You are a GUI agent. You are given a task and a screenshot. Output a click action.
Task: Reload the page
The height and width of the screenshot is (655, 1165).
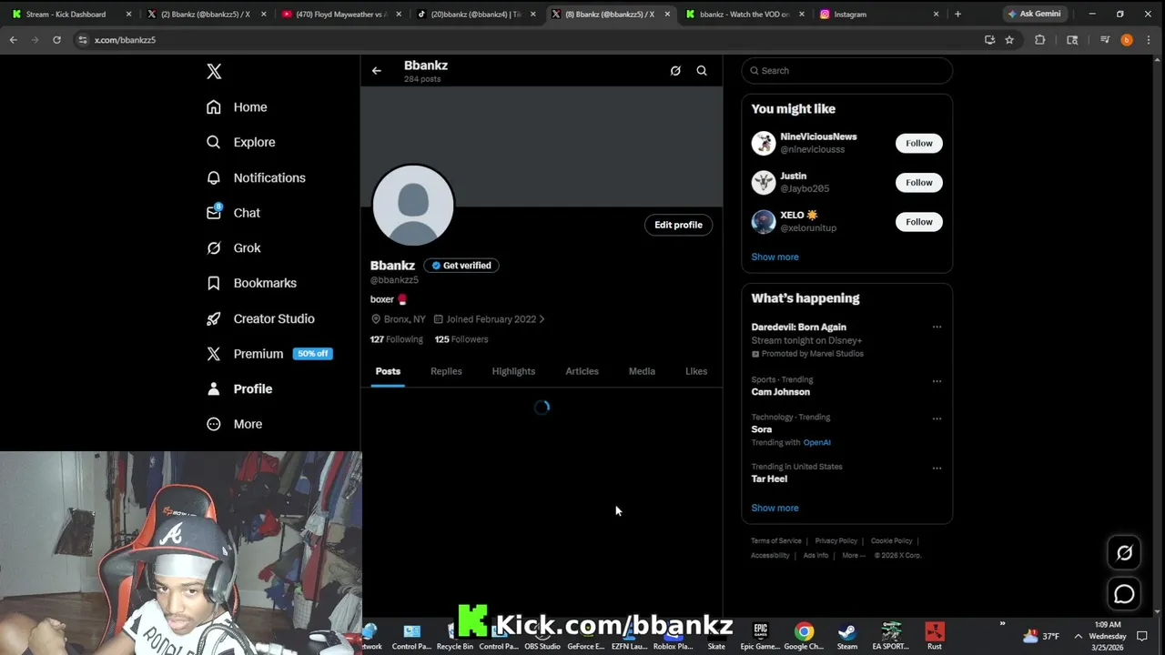tap(56, 40)
